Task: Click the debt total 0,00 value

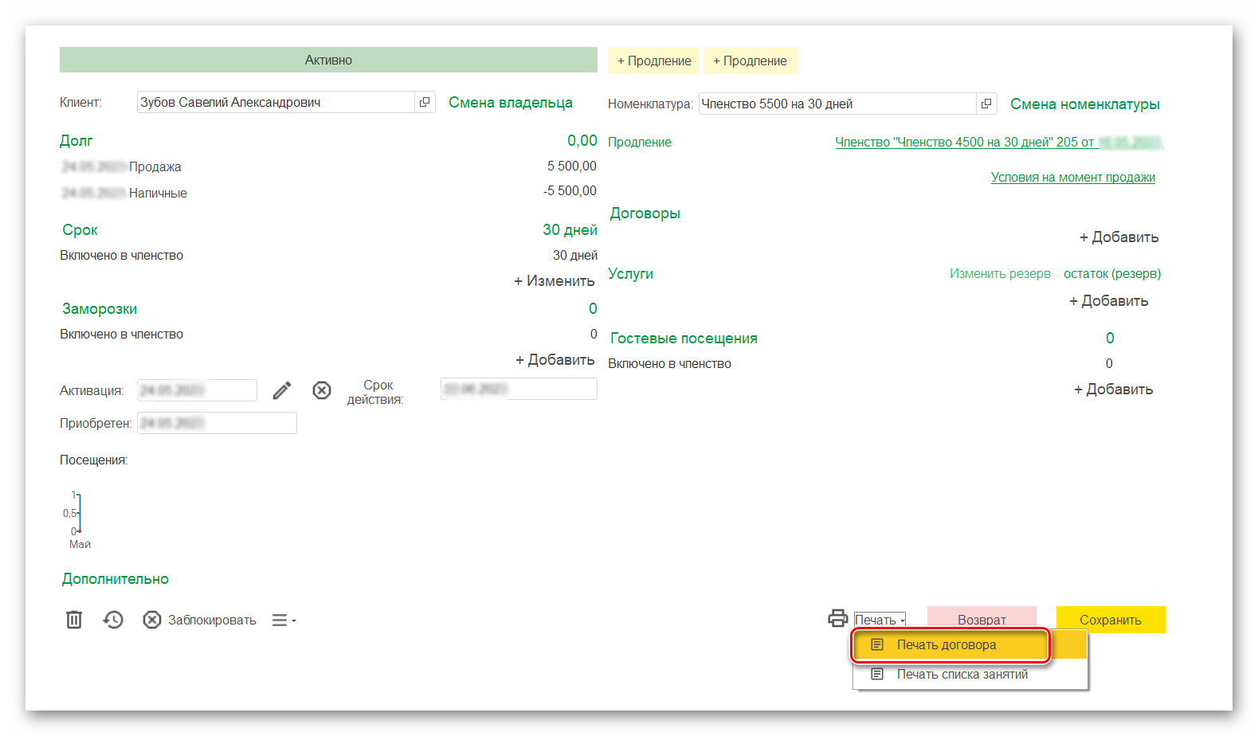Action: pyautogui.click(x=582, y=141)
